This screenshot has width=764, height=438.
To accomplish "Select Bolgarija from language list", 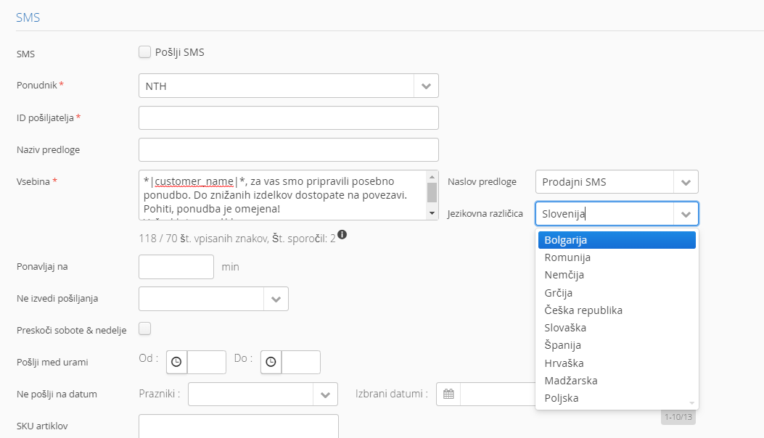I will coord(617,240).
